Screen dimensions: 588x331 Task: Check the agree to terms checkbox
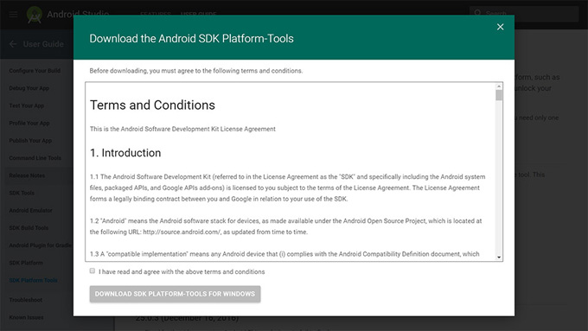click(x=93, y=271)
